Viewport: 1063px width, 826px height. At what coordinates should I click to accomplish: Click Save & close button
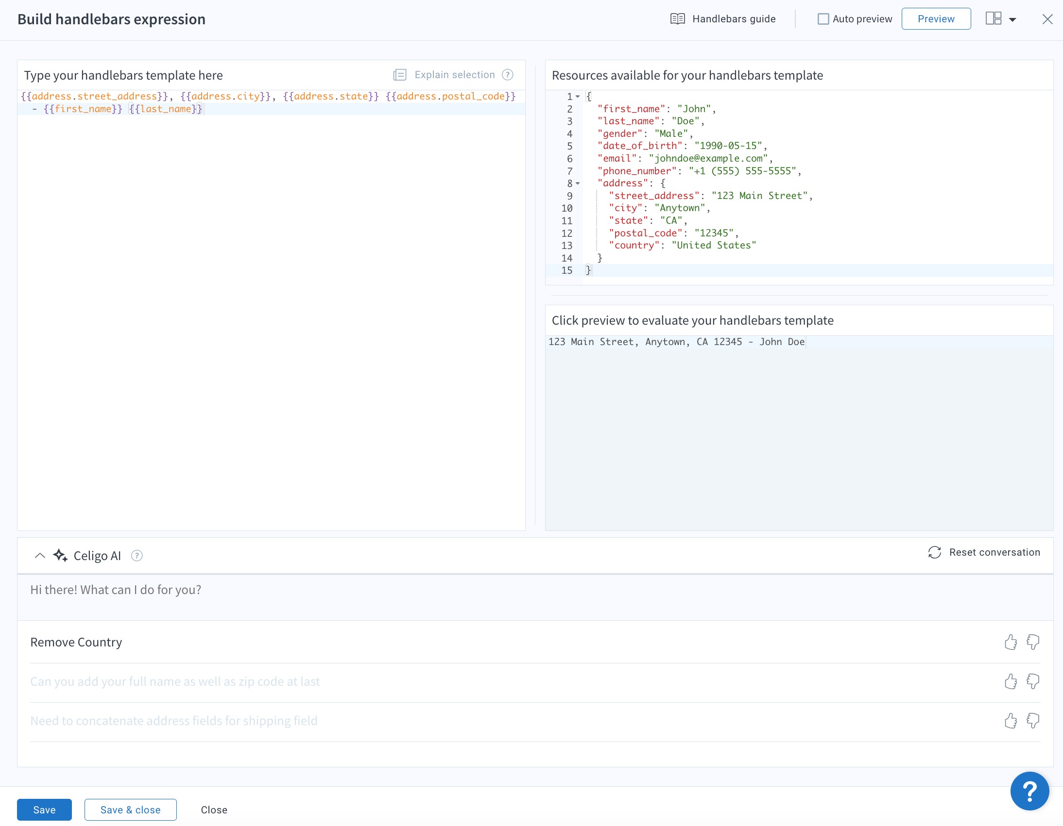[130, 810]
